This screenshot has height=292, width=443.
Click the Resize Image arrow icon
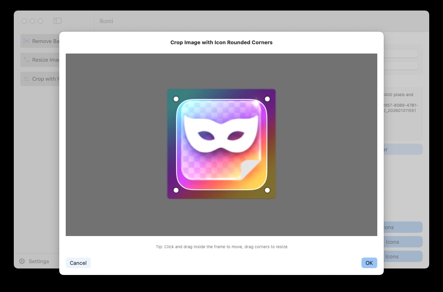click(x=26, y=60)
